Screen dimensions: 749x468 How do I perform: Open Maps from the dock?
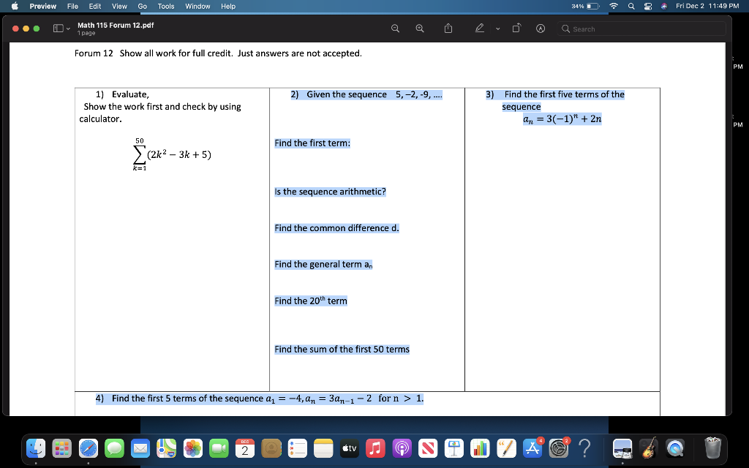coord(167,448)
